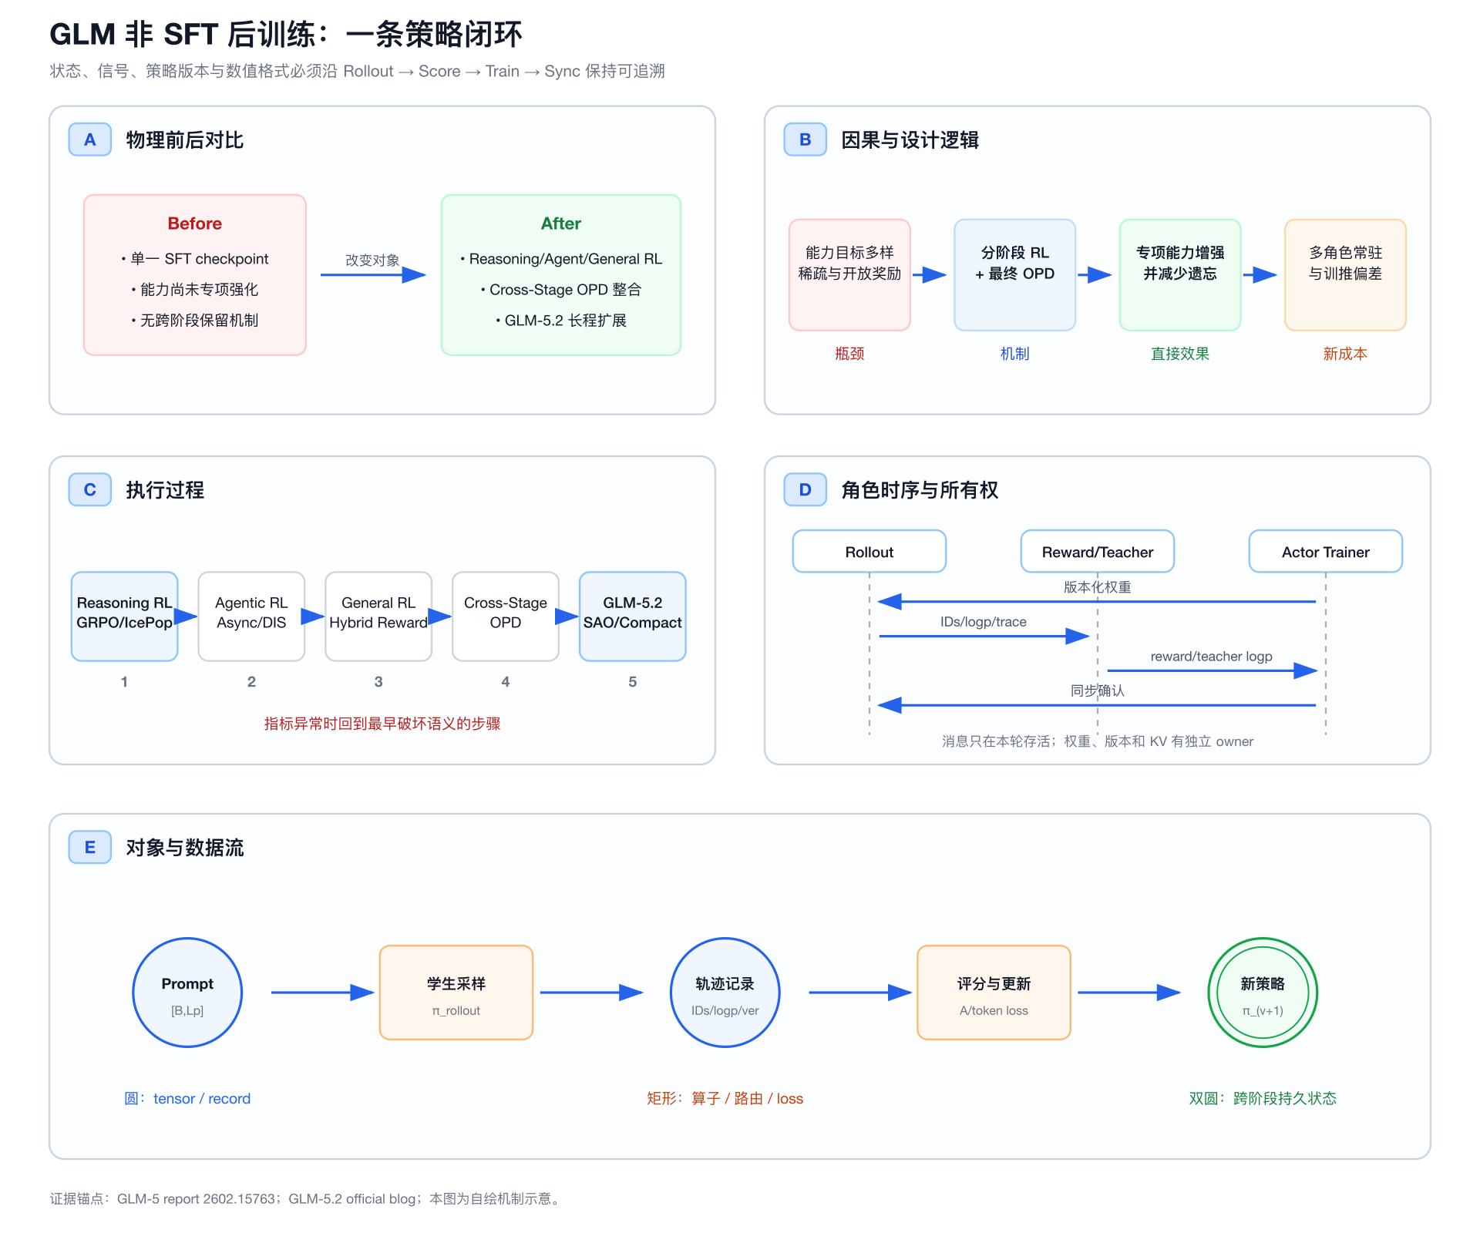
Task: Click the 消息只在本轮存活 ownership note
Action: 1098,741
